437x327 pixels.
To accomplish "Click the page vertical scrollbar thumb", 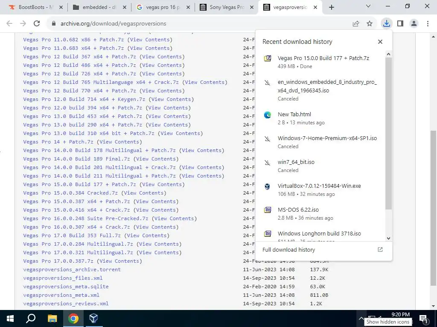I will pos(434,208).
